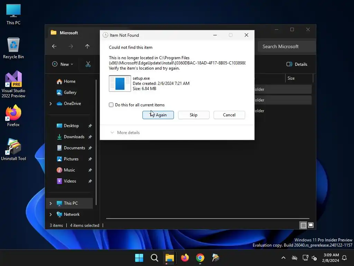Open the notification bell
This screenshot has width=354, height=266.
click(x=345, y=258)
